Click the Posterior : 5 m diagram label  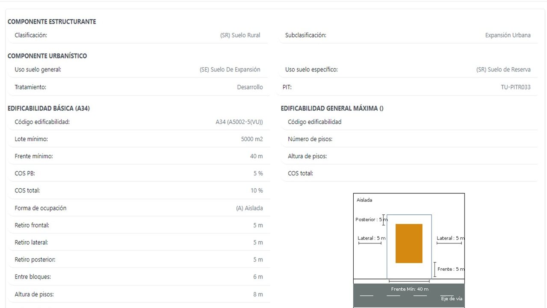click(371, 219)
